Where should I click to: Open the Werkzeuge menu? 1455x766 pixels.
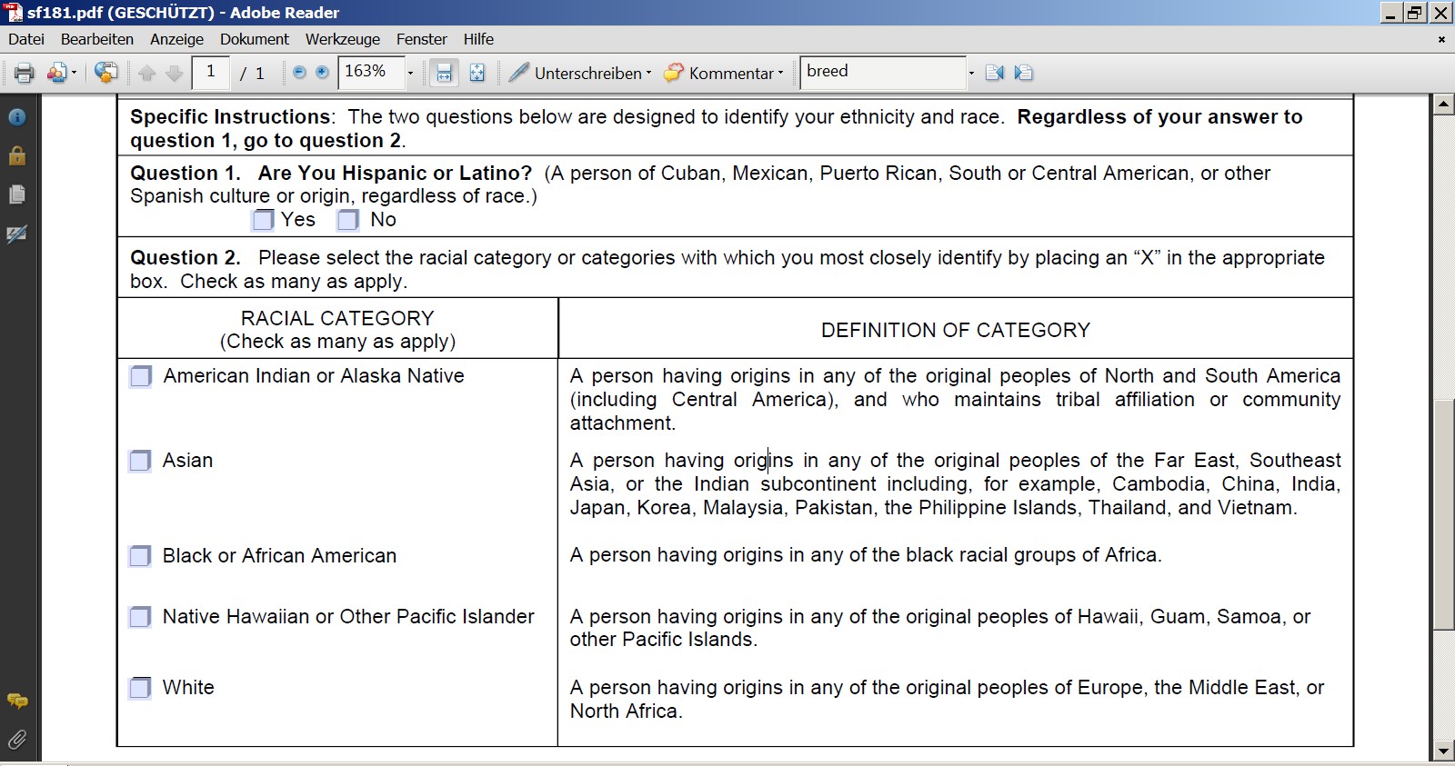pos(342,39)
